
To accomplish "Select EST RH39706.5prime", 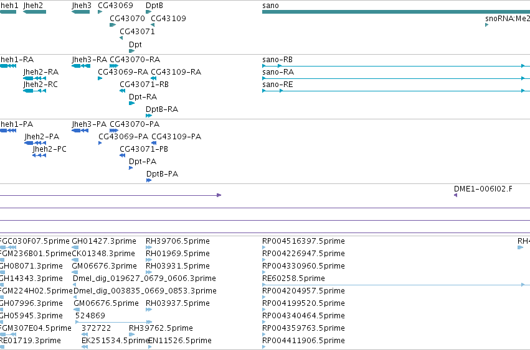I will coord(177,241).
